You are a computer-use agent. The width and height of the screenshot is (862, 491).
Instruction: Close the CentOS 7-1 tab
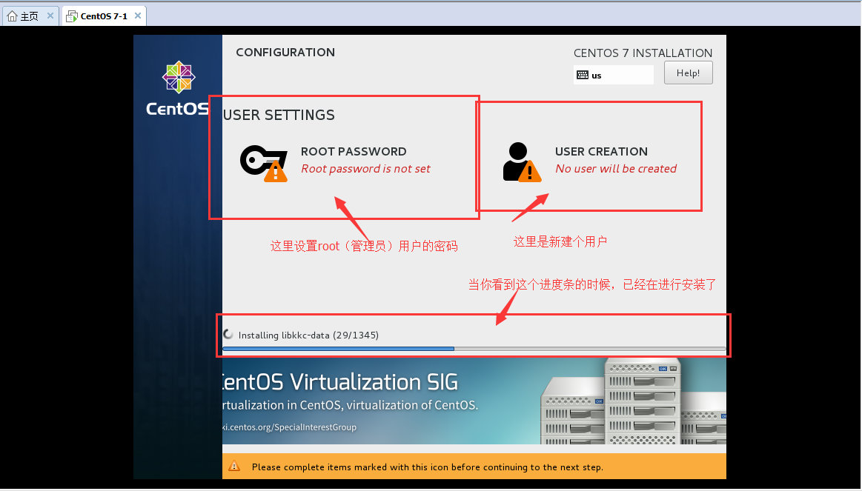137,16
